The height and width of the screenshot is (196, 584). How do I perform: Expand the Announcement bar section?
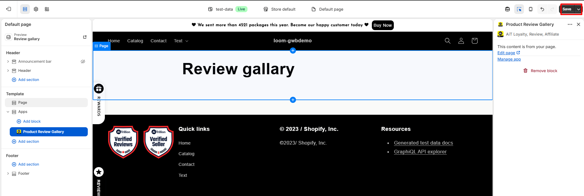(x=8, y=61)
